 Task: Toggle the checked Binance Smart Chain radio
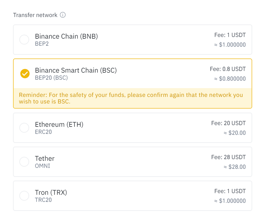(x=25, y=74)
